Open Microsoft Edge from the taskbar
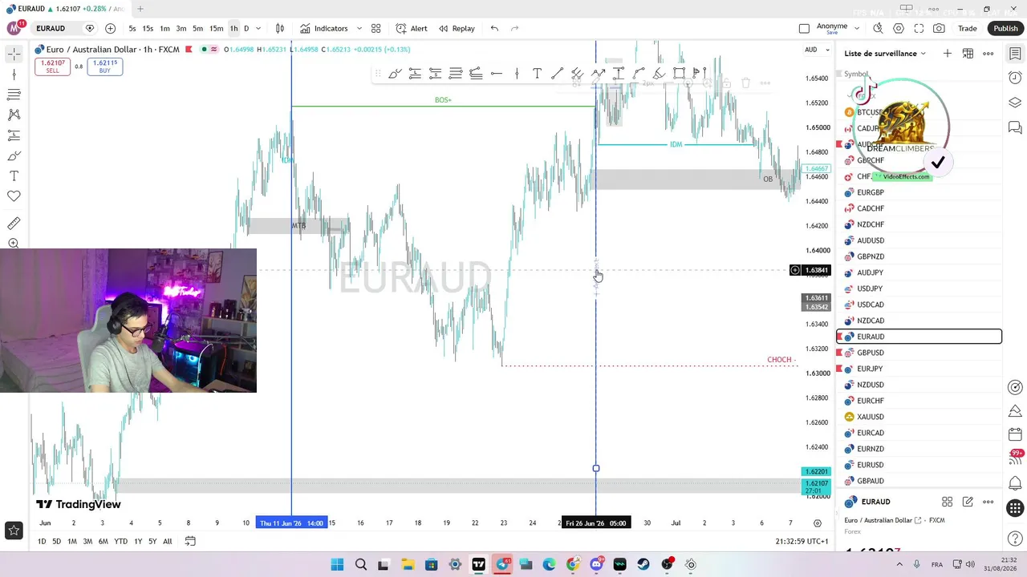Viewport: 1027px width, 577px height. click(x=549, y=565)
